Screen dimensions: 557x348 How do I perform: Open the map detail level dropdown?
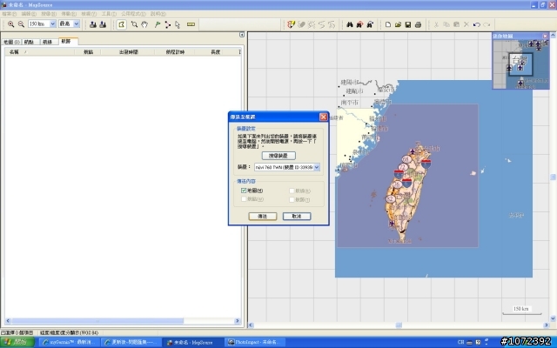click(x=76, y=23)
